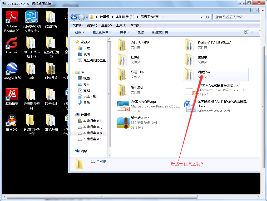This screenshot has height=201, width=267.
Task: Open the recent pages dropdown beside navigation arrows
Action: 87,17
